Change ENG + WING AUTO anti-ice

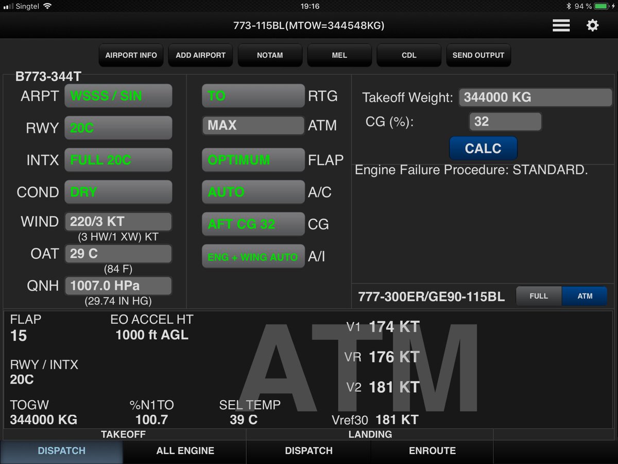pos(253,256)
